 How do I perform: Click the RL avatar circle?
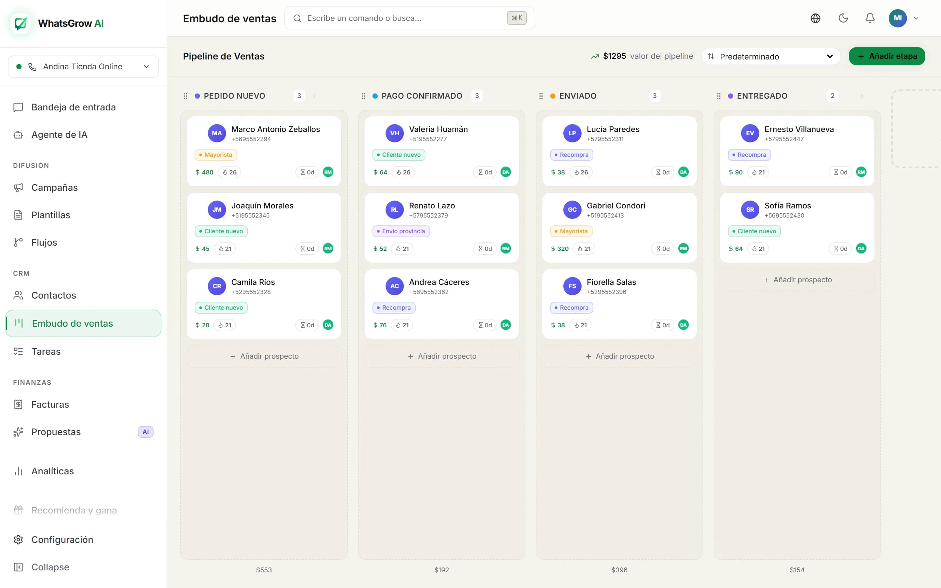(x=395, y=210)
